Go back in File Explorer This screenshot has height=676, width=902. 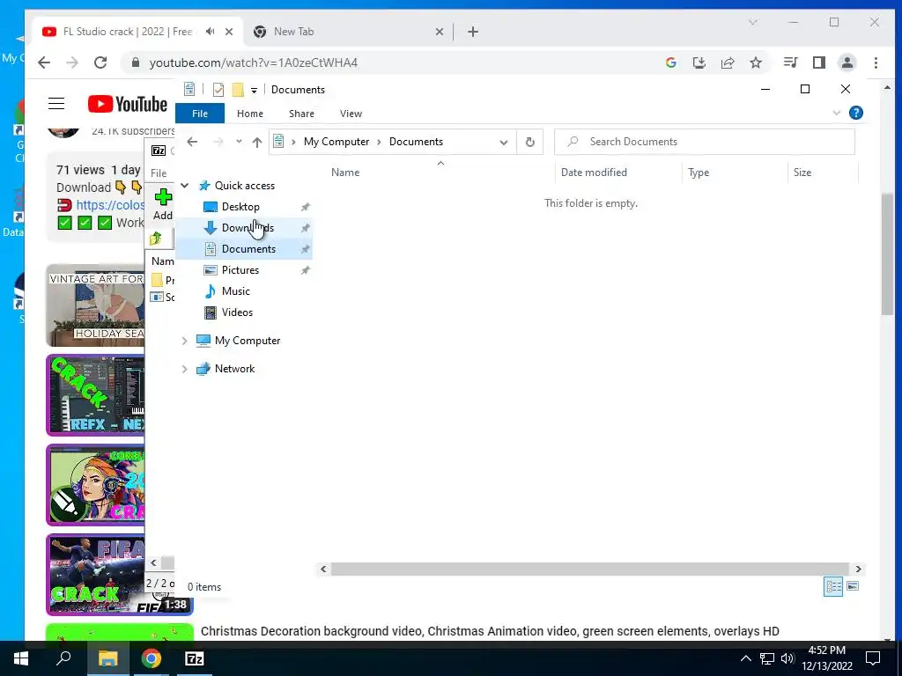click(192, 142)
